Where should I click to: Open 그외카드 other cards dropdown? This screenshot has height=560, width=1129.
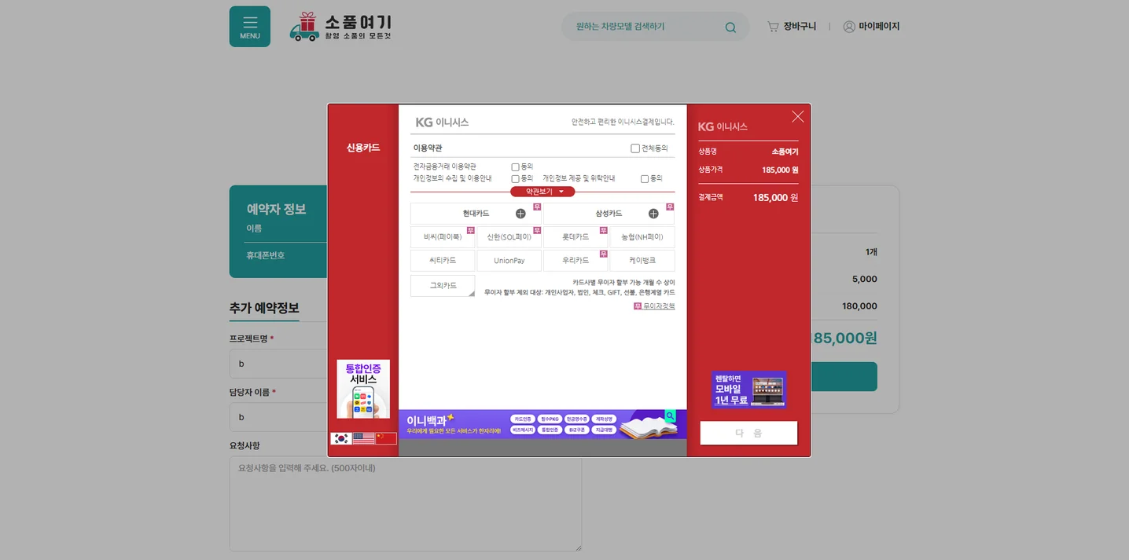pyautogui.click(x=443, y=286)
